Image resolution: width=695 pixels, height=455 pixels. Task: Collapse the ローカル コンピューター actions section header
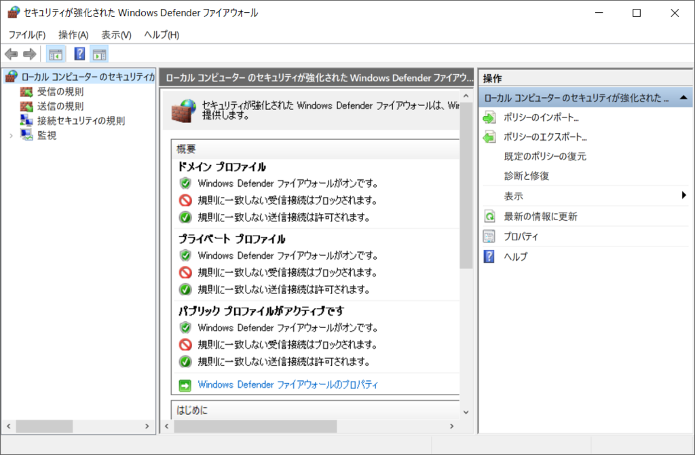(x=683, y=98)
